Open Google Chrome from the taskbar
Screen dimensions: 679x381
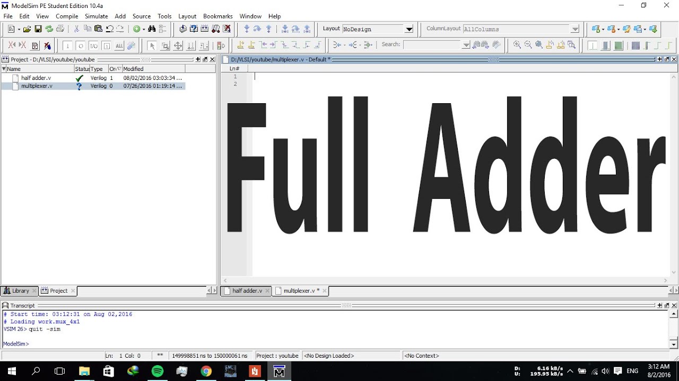click(206, 371)
